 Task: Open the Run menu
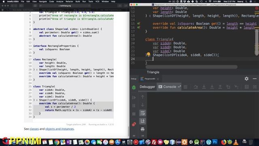[x=84, y=2]
